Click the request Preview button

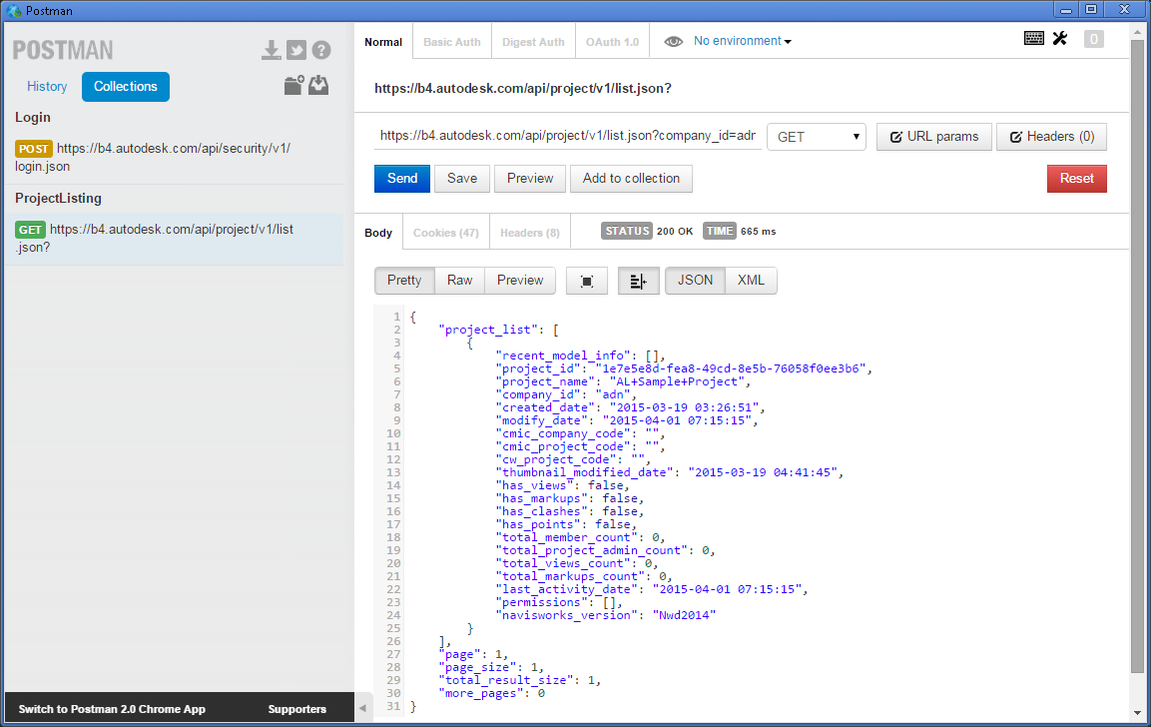(530, 179)
